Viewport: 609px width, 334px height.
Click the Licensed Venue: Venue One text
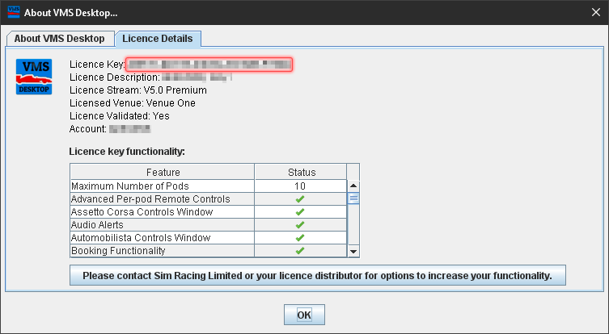coord(133,103)
